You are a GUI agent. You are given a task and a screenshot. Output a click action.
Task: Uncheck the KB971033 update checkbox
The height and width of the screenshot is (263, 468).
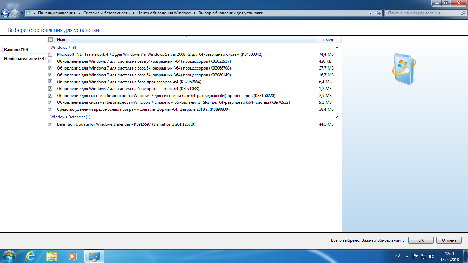pyautogui.click(x=50, y=89)
